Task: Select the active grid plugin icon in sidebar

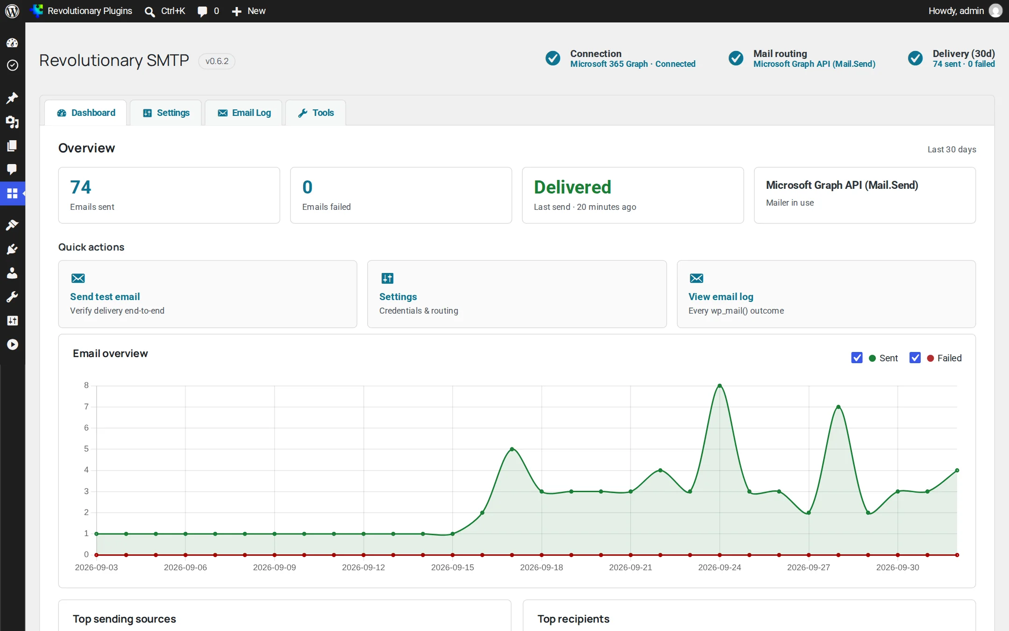Action: coord(12,193)
